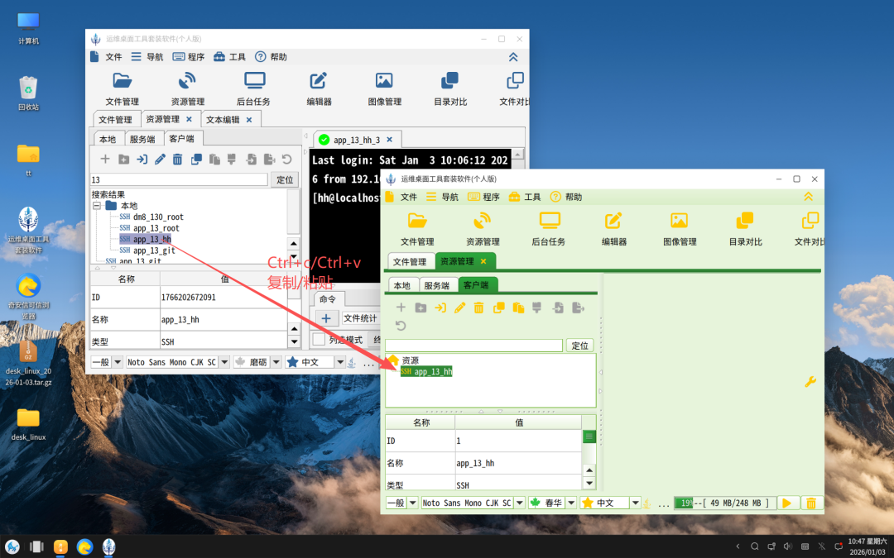Screen dimensions: 894x558
Task: Open 后台任务 tool in gray back window
Action: (254, 88)
